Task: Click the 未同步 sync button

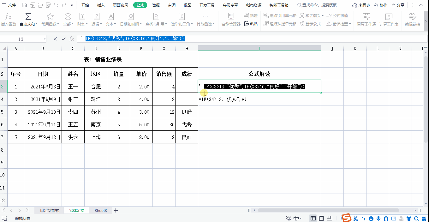Action: 361,5
